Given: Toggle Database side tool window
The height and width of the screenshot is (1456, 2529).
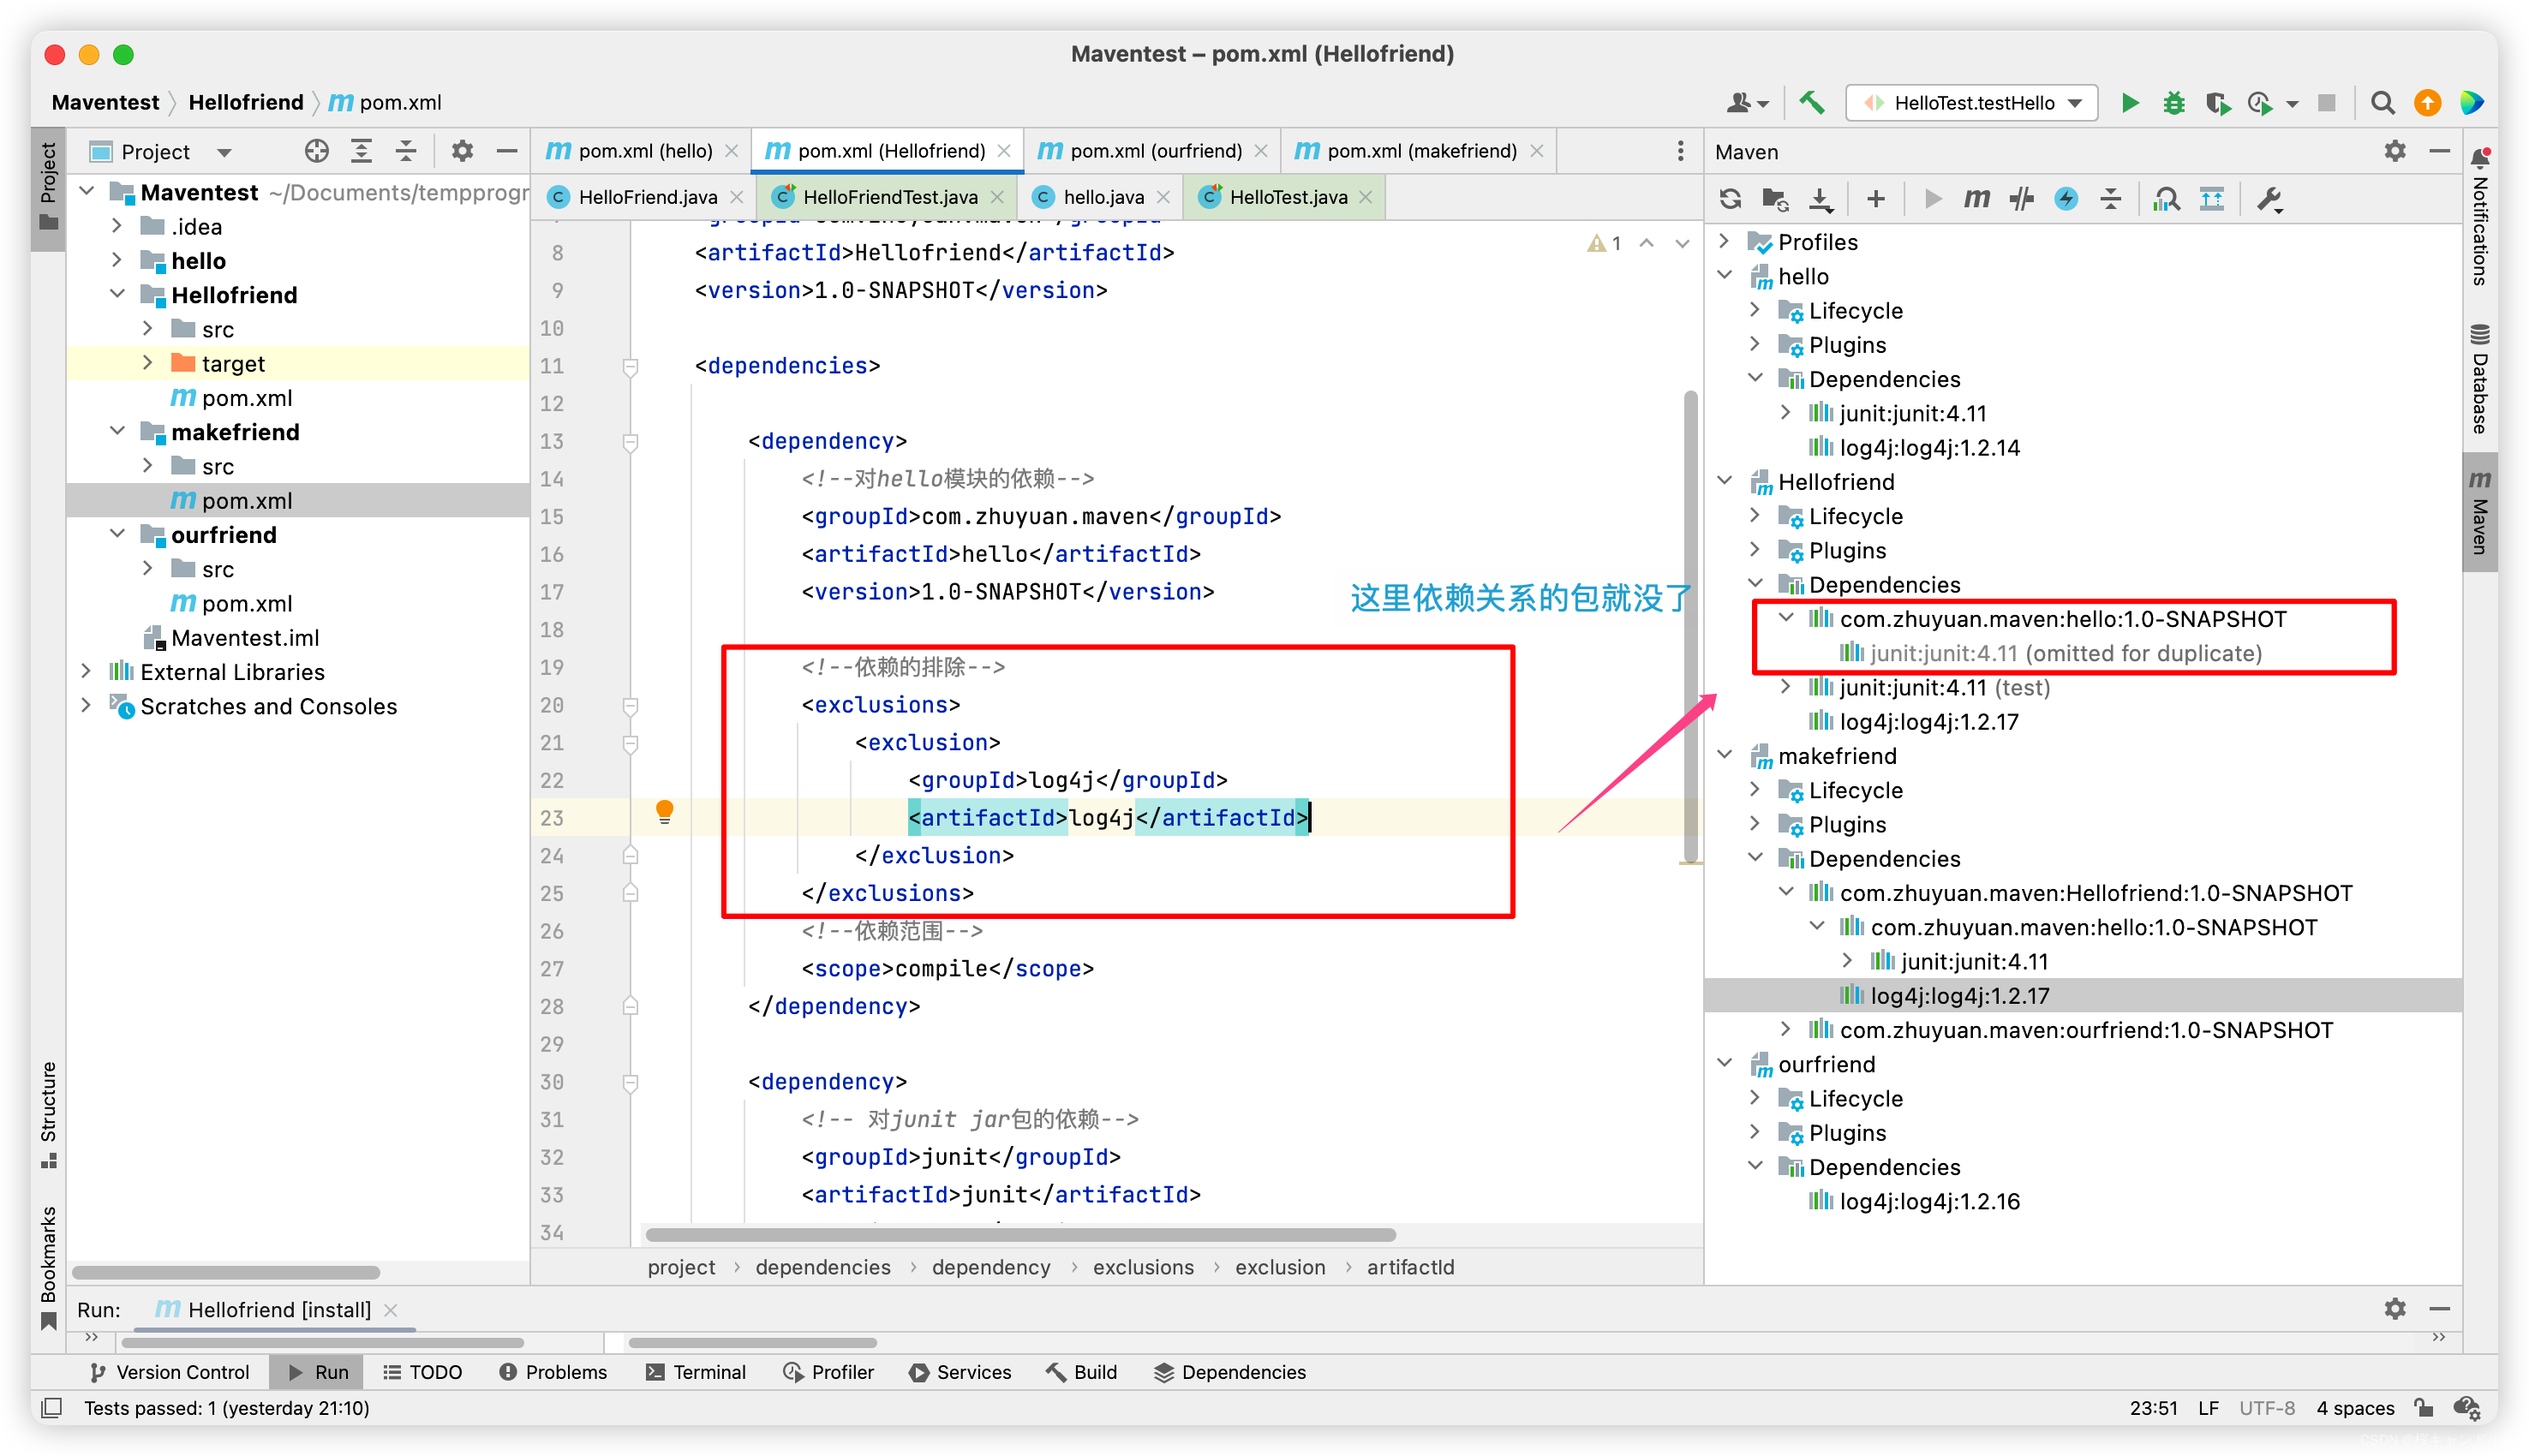Looking at the screenshot, I should coord(2481,380).
